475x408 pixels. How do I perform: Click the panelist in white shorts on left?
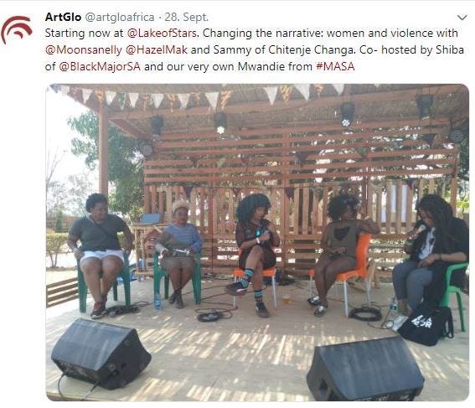coord(100,255)
